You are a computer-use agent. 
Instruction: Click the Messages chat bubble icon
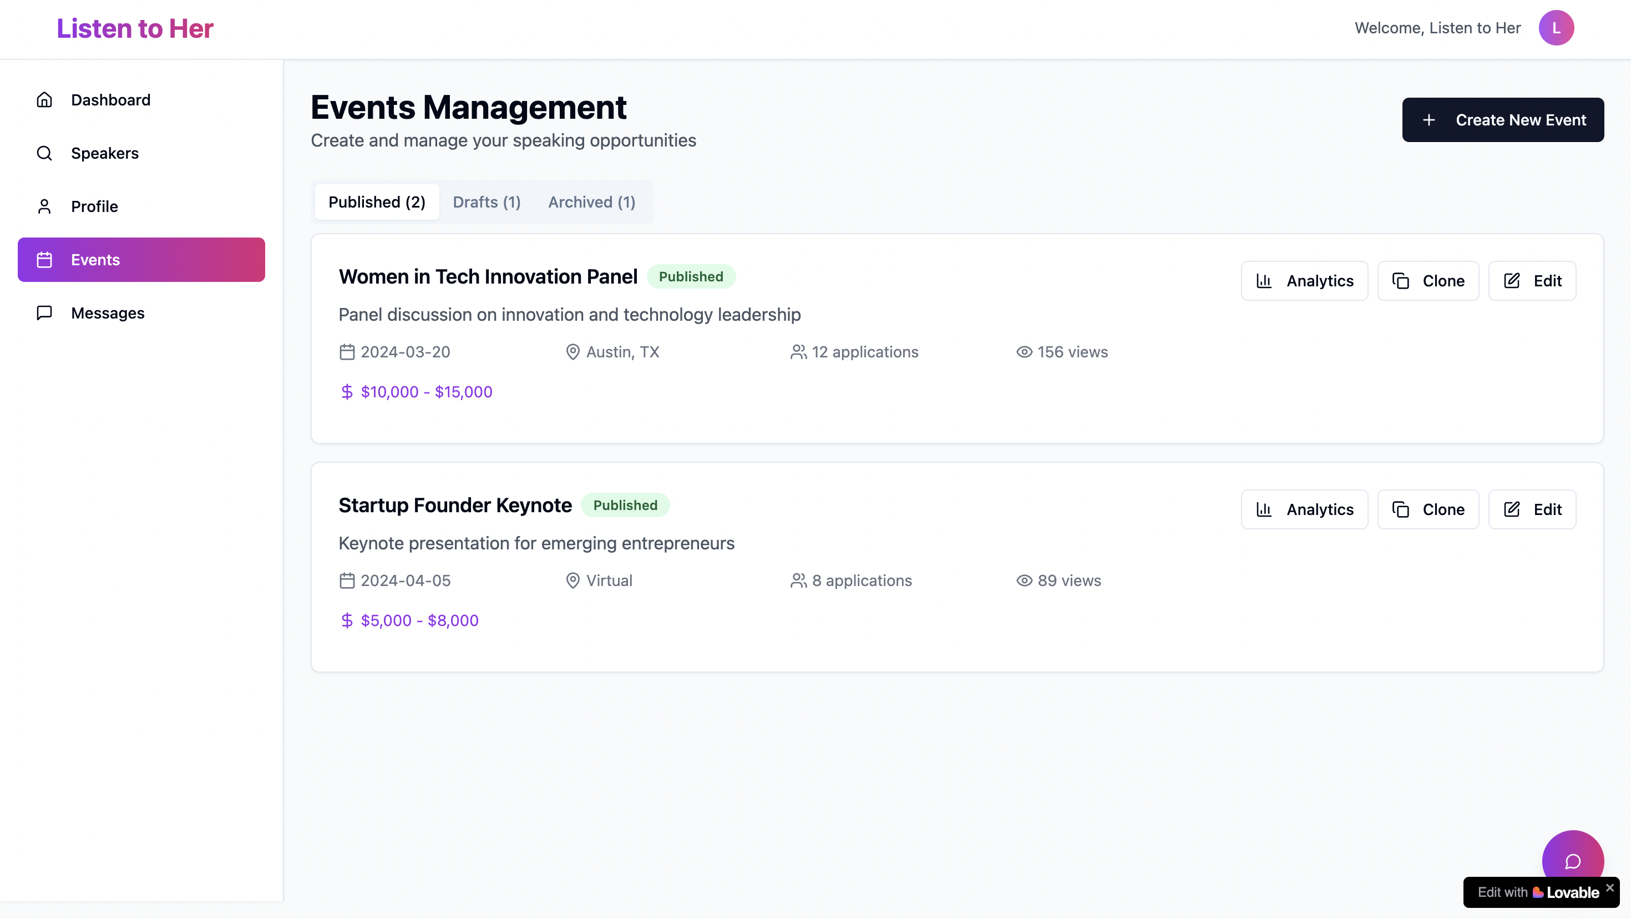pos(44,313)
